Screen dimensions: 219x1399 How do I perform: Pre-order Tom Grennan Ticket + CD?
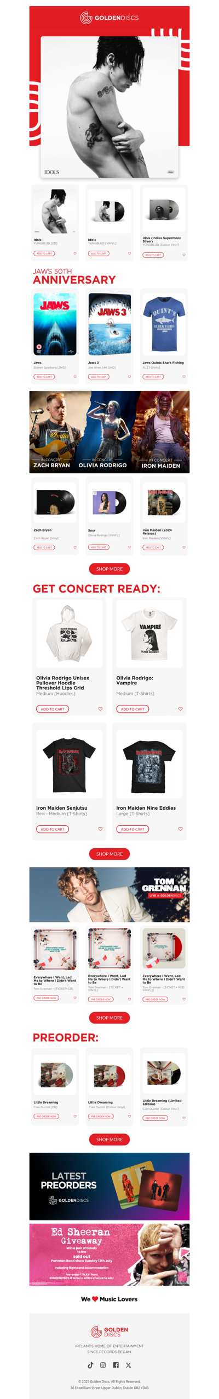46,998
